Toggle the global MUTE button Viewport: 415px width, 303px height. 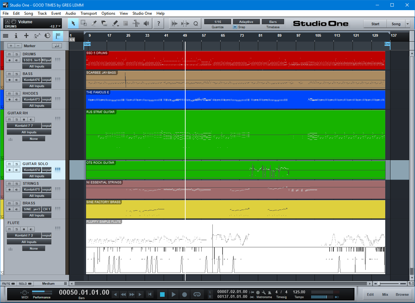(9, 284)
